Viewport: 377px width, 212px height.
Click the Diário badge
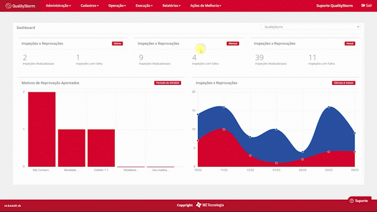(x=117, y=44)
